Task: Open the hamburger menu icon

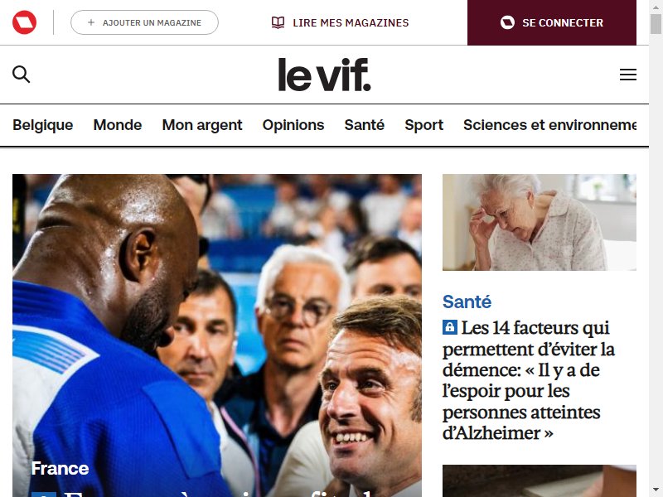Action: tap(628, 75)
